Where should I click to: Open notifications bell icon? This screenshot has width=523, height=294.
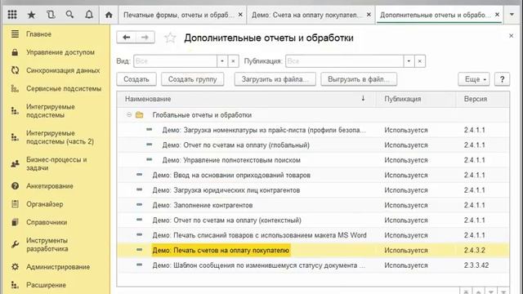point(89,15)
